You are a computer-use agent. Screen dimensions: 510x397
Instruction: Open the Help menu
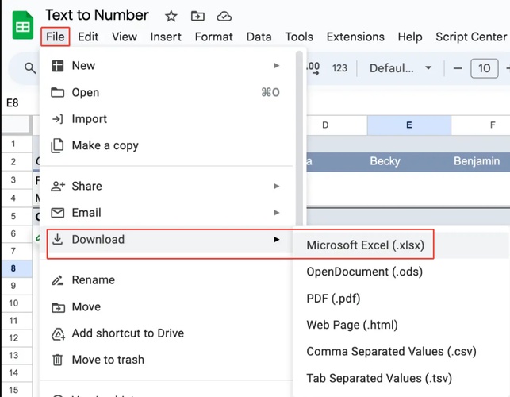(410, 37)
